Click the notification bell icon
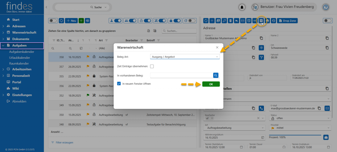This screenshot has height=152, width=337. coord(243,7)
